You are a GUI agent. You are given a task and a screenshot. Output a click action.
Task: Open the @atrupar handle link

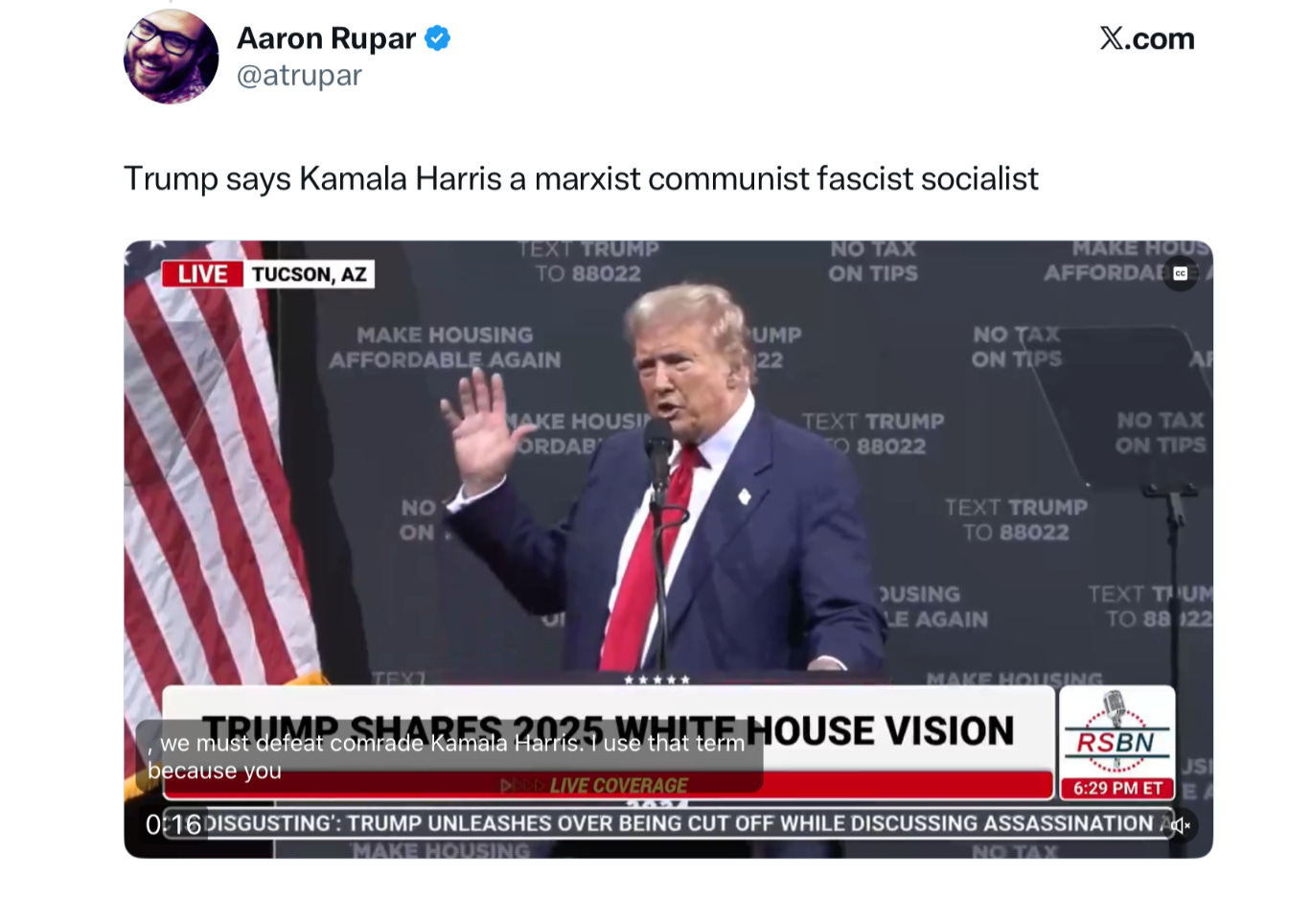pos(299,76)
